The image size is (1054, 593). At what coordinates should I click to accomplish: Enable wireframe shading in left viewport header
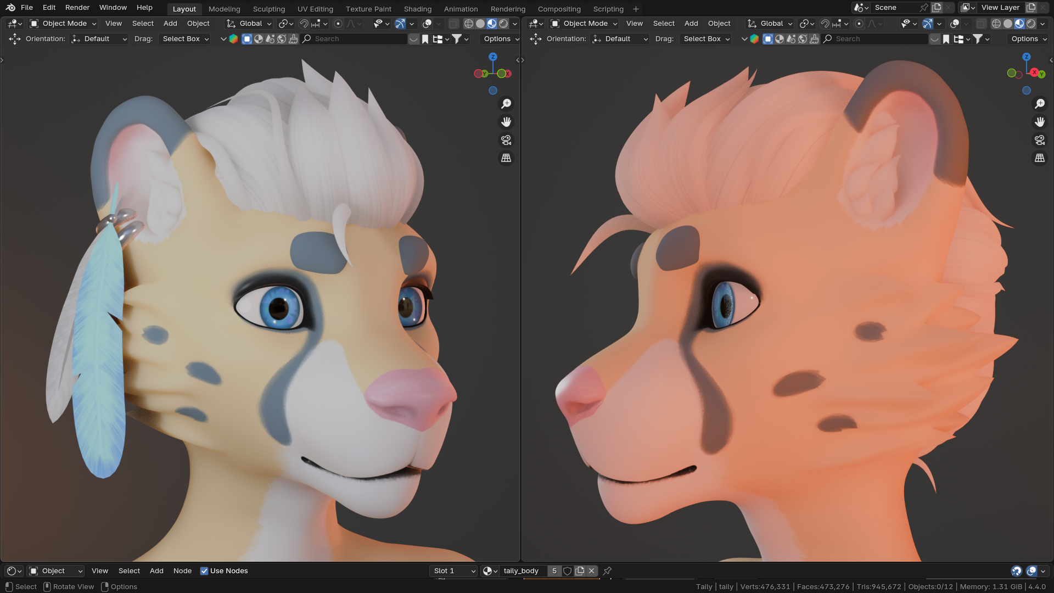point(468,24)
